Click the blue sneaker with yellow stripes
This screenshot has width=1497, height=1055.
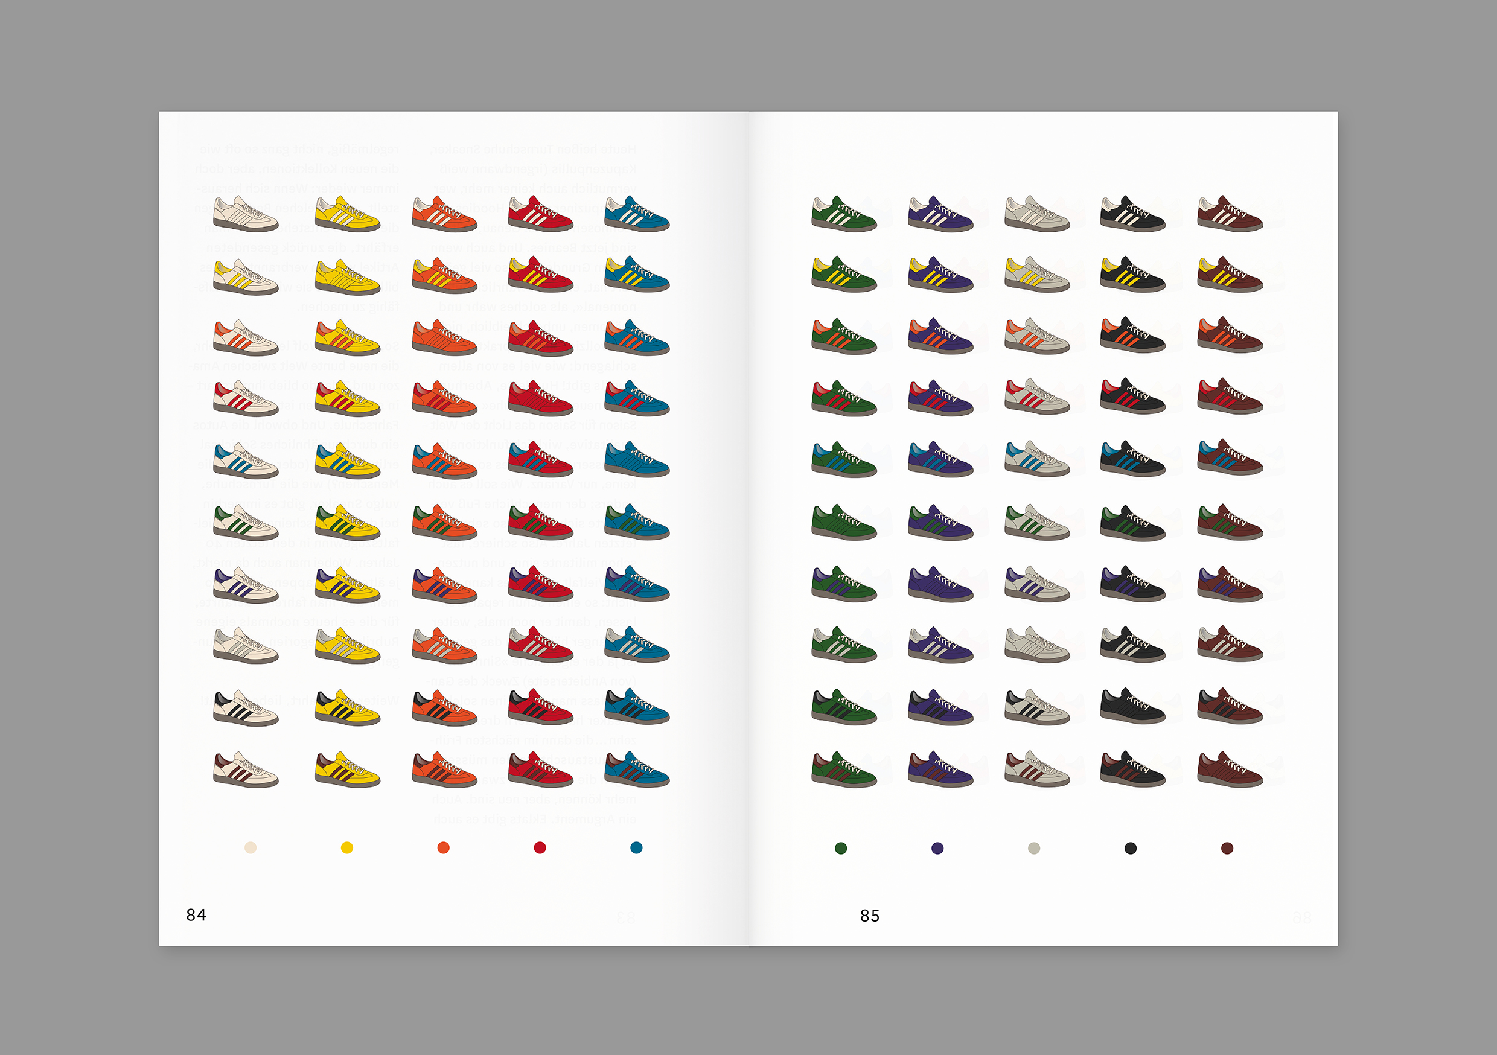click(x=637, y=275)
